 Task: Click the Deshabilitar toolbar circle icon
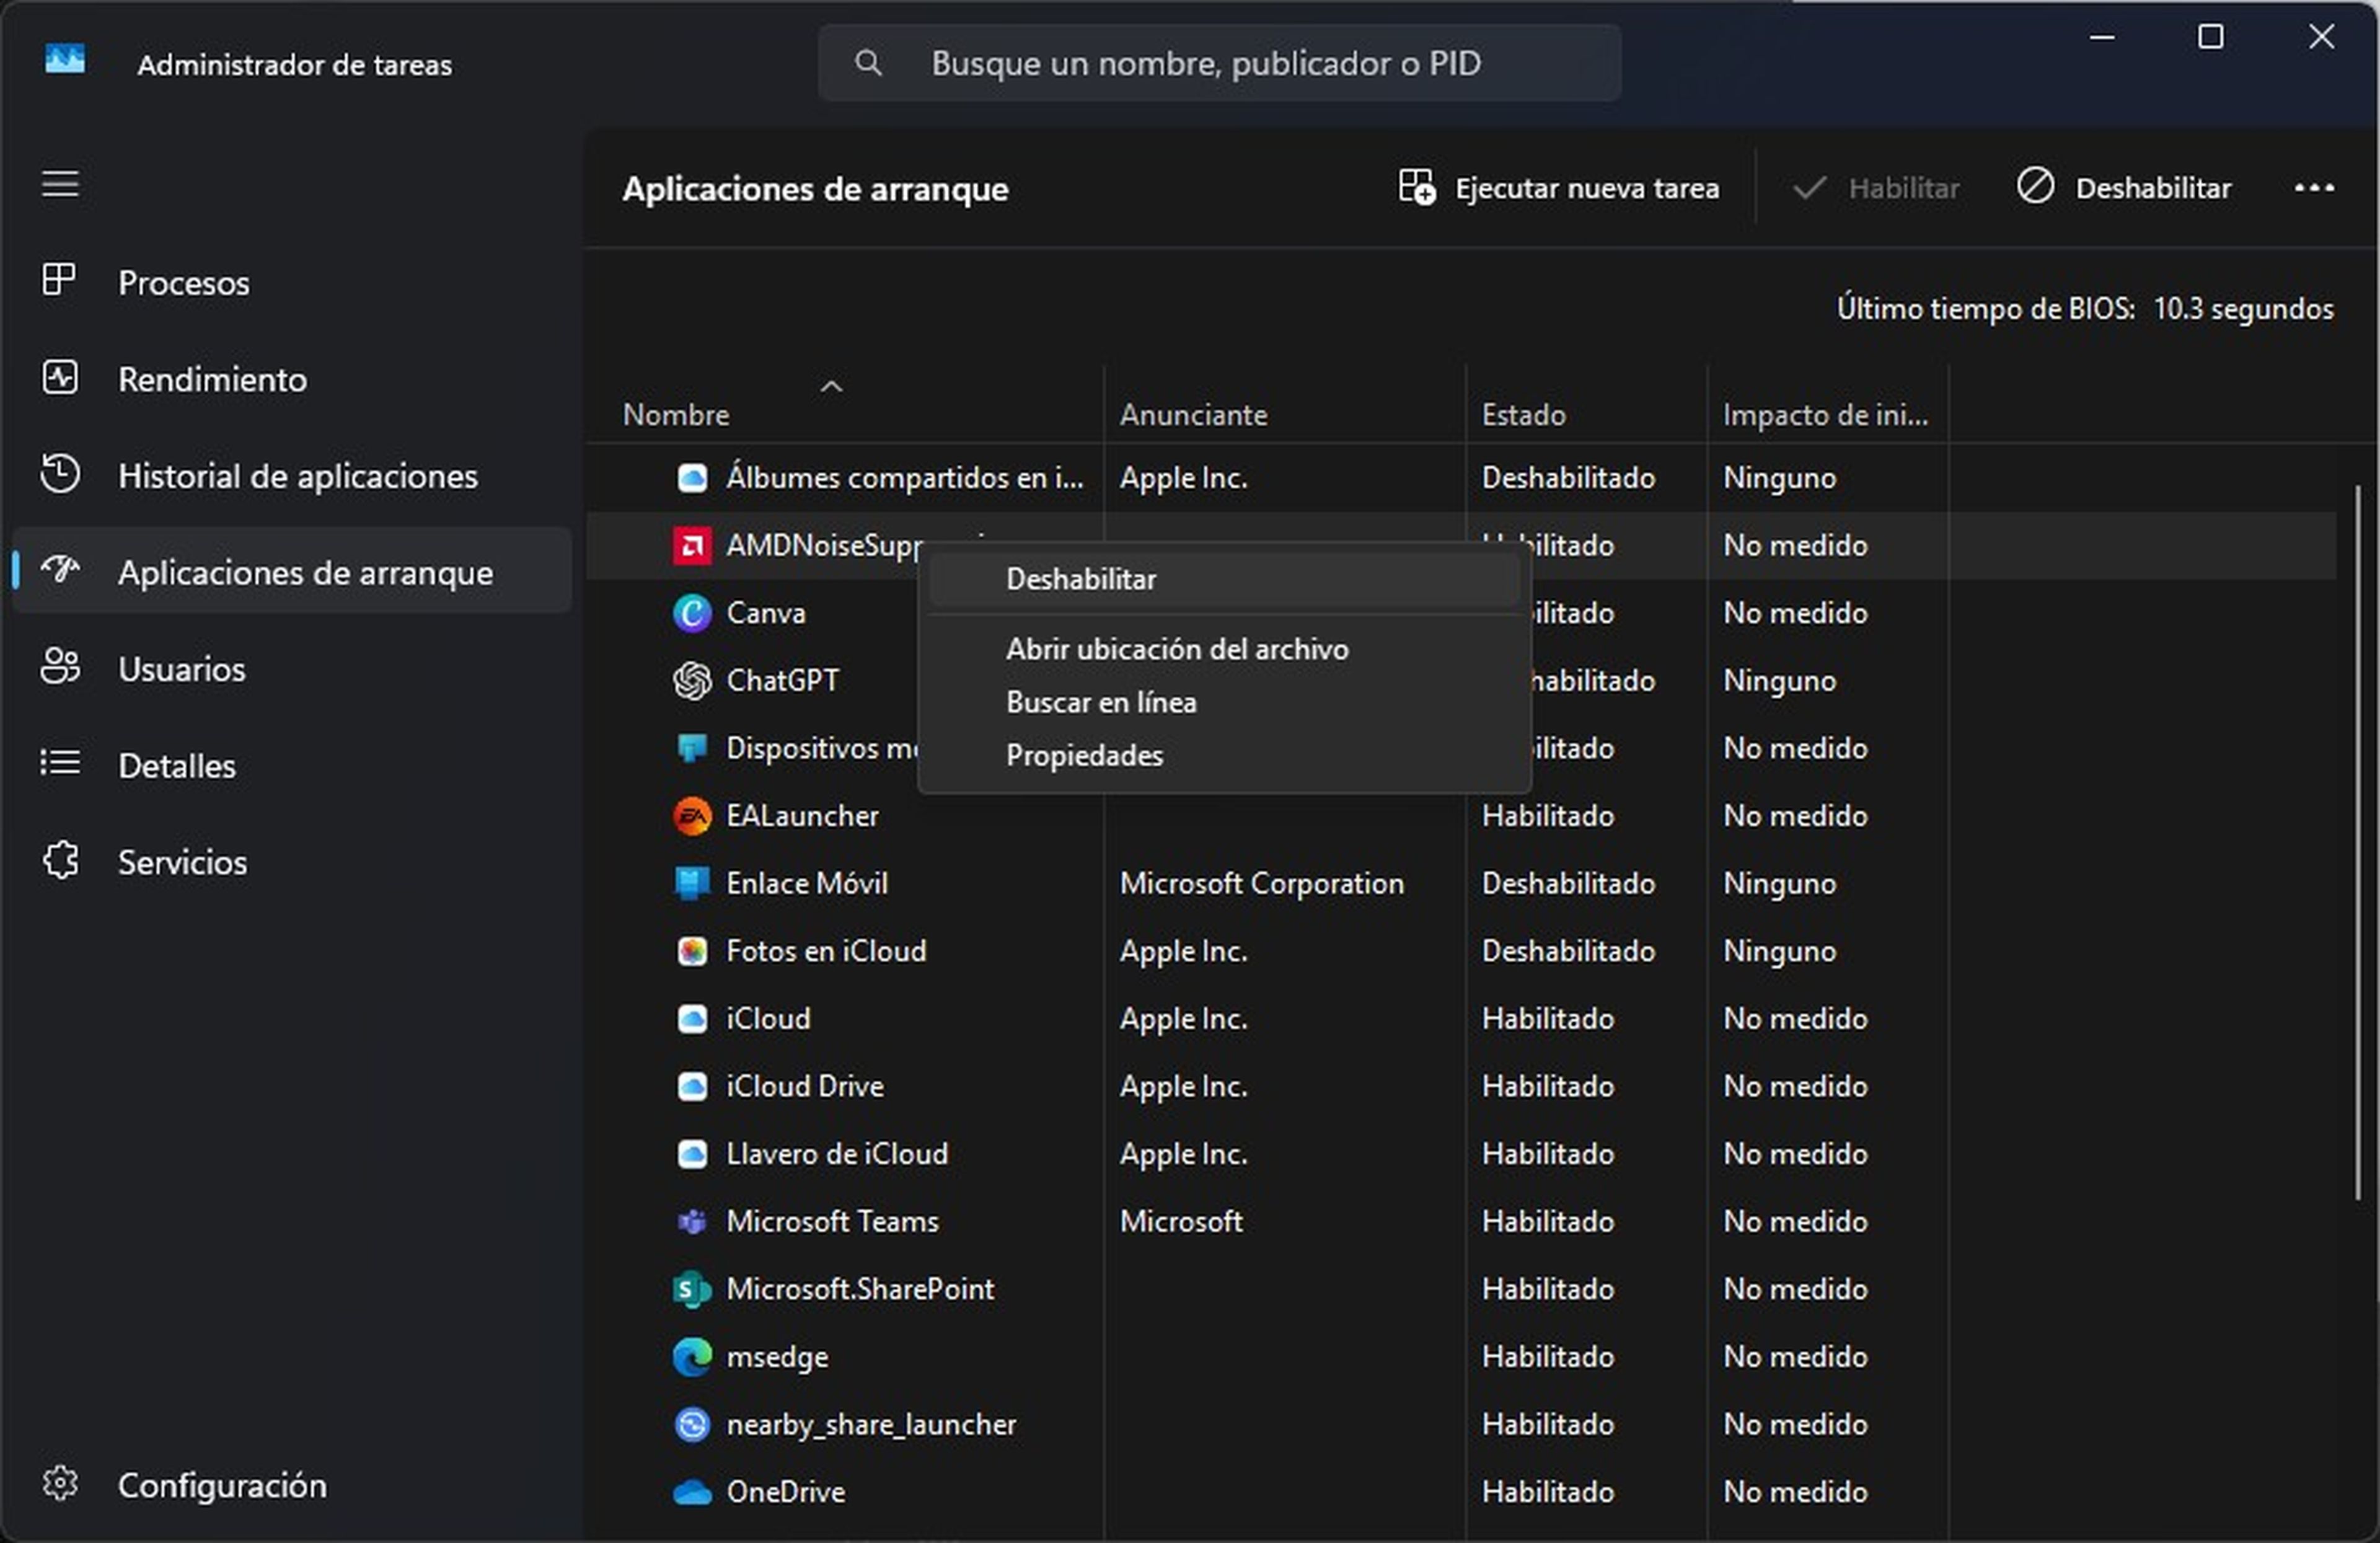2035,186
